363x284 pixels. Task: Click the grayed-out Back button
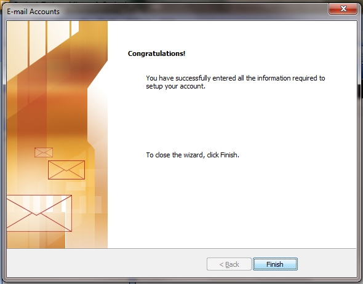(229, 264)
